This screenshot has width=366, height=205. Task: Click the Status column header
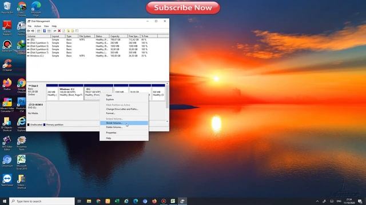point(102,36)
